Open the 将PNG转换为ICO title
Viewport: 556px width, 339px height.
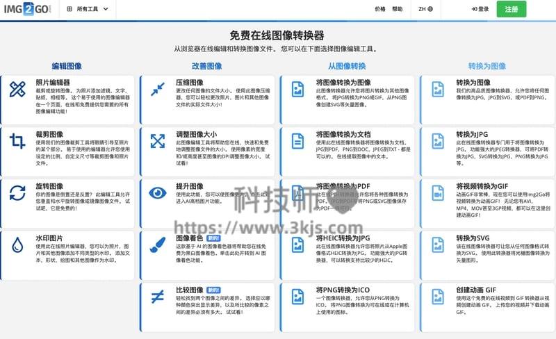343,290
